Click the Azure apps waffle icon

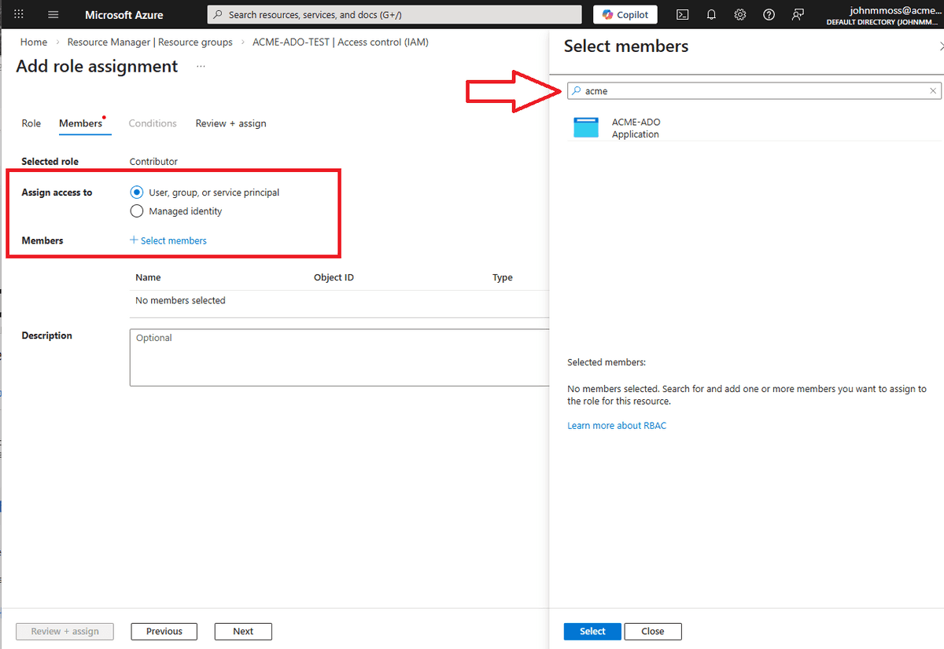(17, 14)
